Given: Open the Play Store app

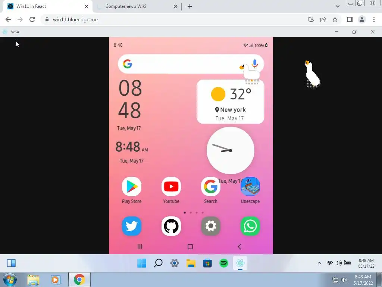Looking at the screenshot, I should pyautogui.click(x=132, y=186).
